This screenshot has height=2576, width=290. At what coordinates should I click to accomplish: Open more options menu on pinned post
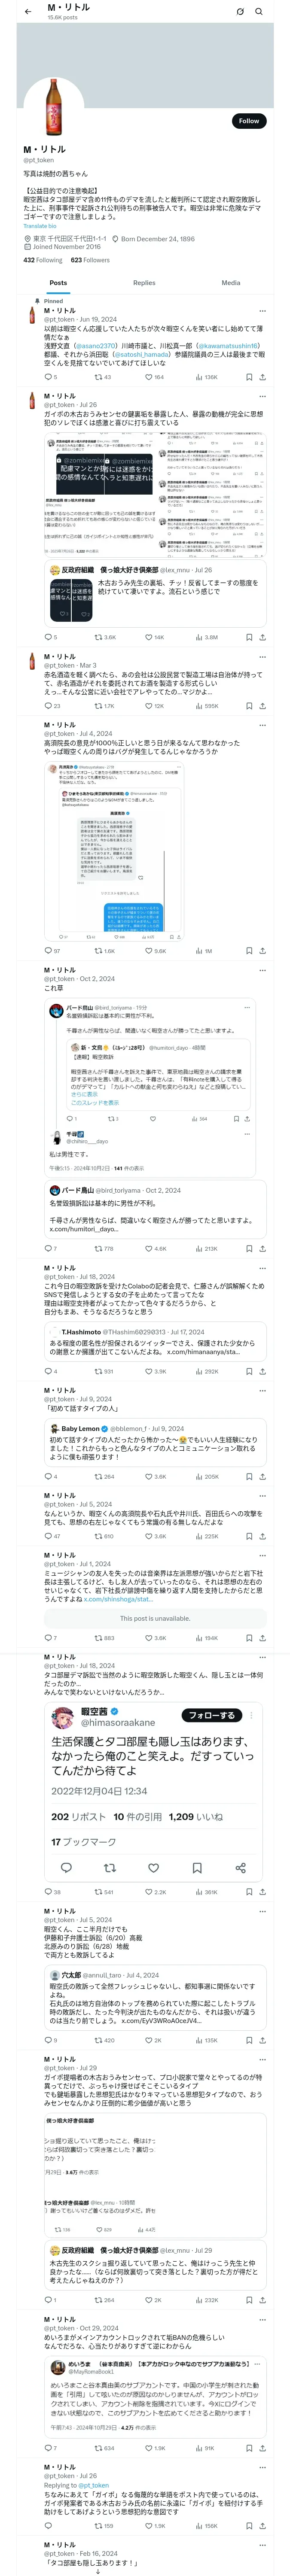[x=263, y=310]
